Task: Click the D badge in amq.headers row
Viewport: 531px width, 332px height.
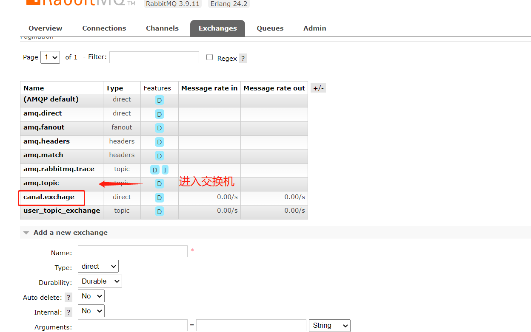Action: coord(159,142)
